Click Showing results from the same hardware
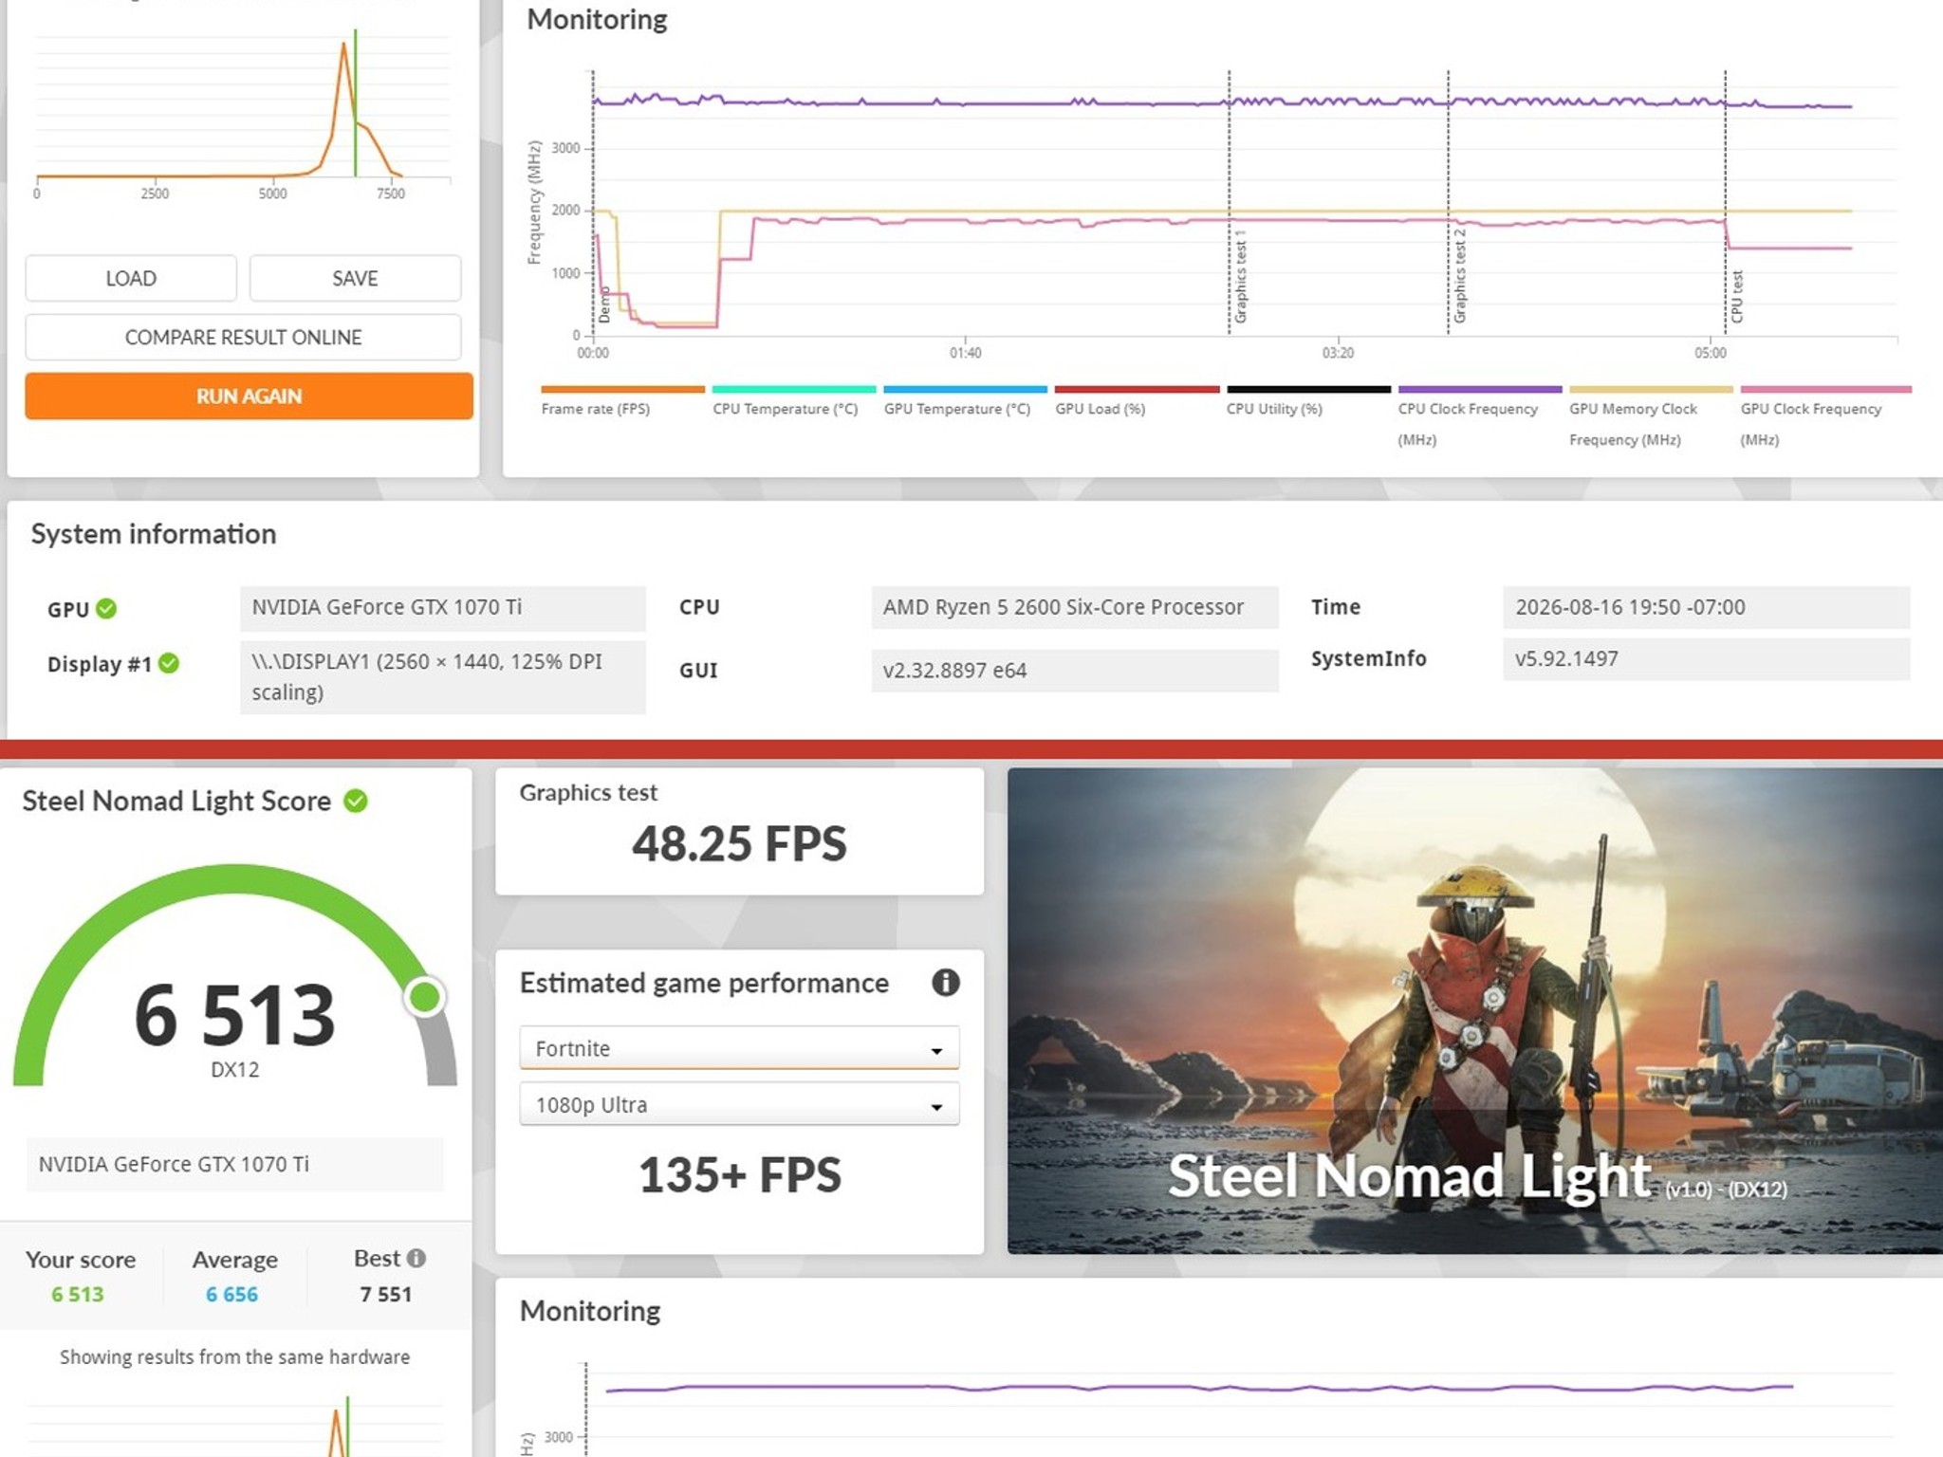The height and width of the screenshot is (1457, 1943). [x=235, y=1356]
